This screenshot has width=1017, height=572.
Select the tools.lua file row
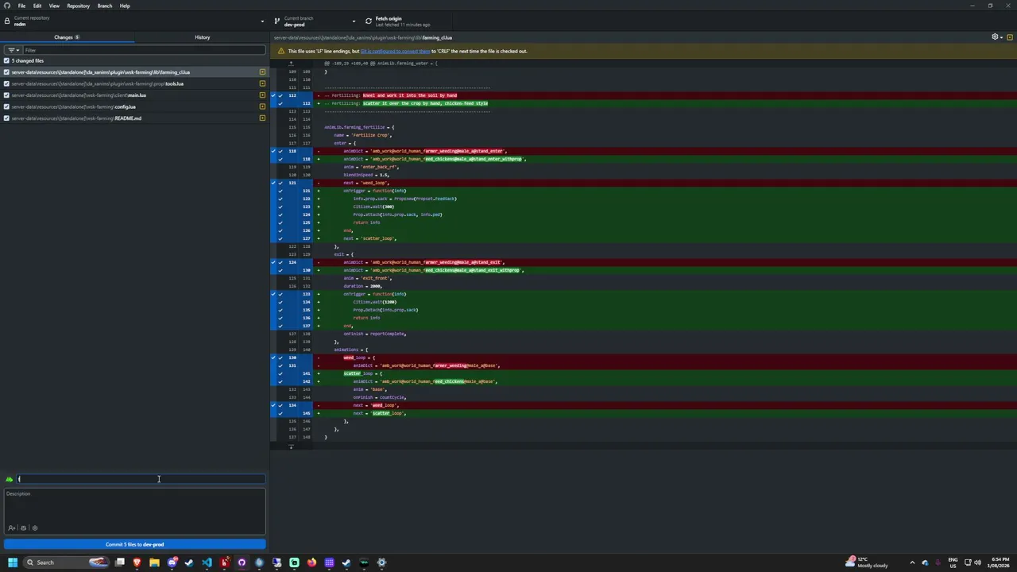click(x=134, y=83)
